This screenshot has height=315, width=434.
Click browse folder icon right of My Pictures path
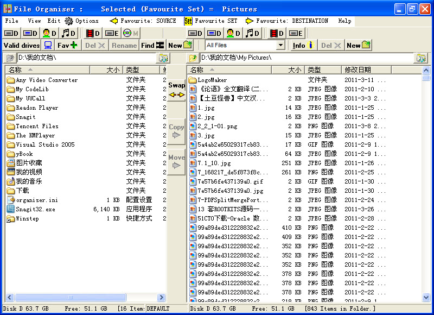click(421, 58)
